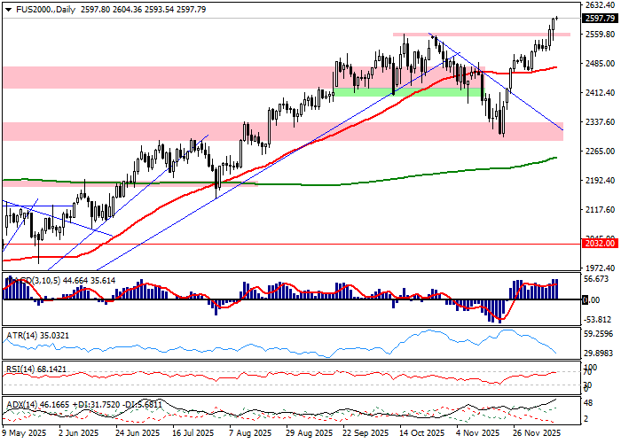621x443 pixels.
Task: Click the 2412.40 price axis label
Action: click(x=601, y=92)
